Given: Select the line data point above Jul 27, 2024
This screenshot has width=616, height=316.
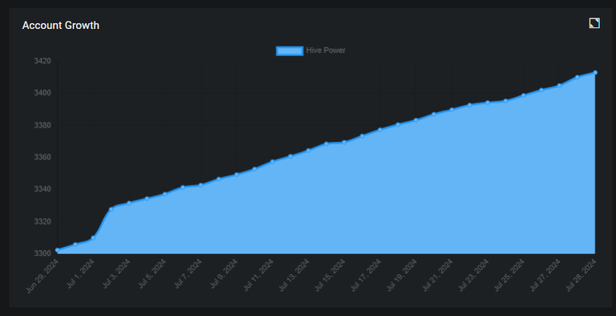Looking at the screenshot, I should point(559,85).
